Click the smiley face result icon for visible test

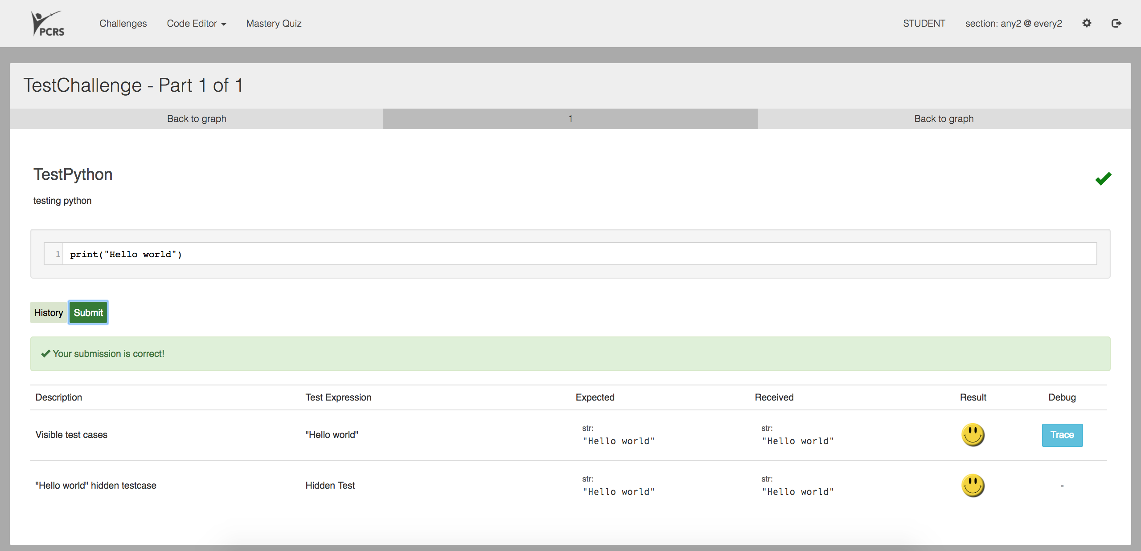[x=972, y=434]
